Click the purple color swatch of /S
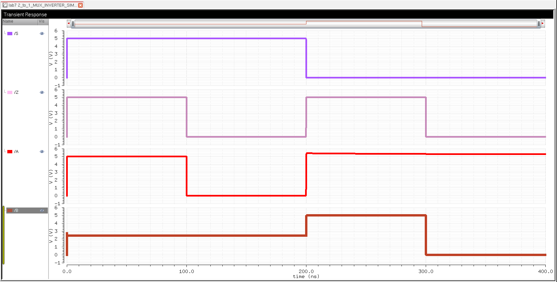557x282 pixels. coord(10,34)
